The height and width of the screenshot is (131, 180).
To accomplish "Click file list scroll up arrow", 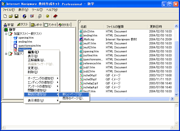I will click(176, 26).
